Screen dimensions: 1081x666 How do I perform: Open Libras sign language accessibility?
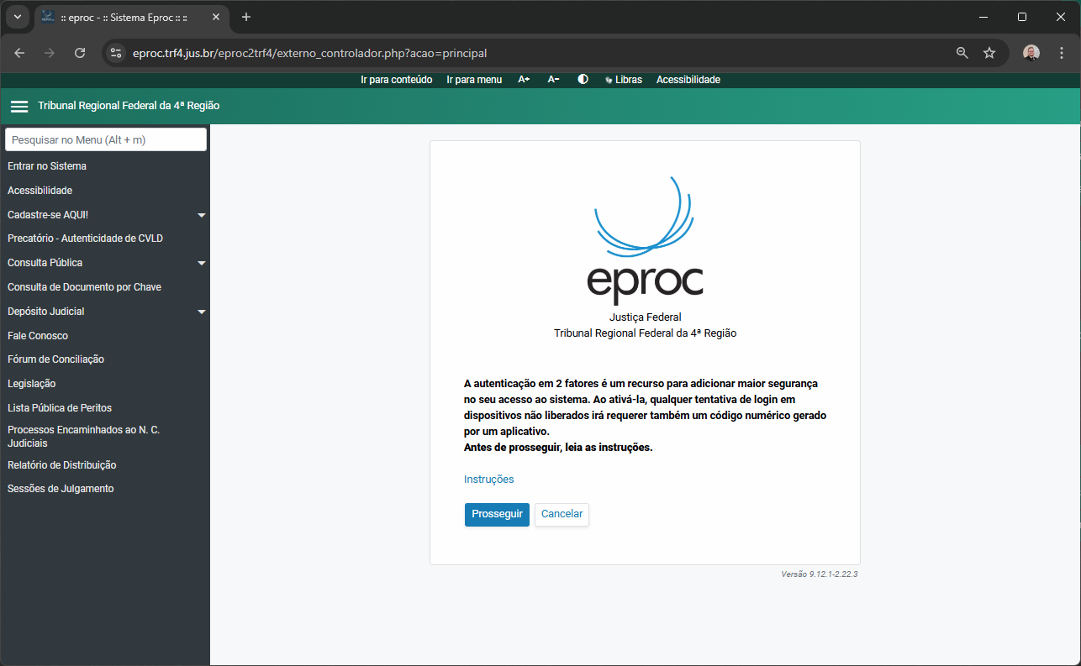point(623,80)
